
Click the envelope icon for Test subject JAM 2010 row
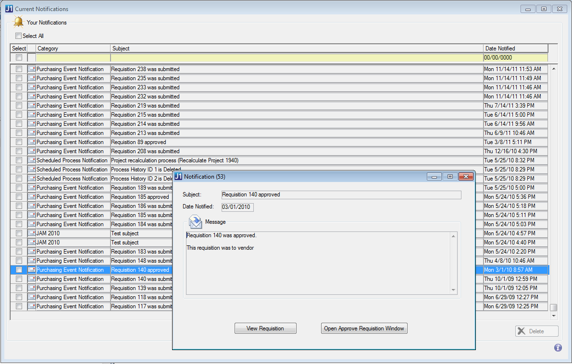tap(32, 233)
